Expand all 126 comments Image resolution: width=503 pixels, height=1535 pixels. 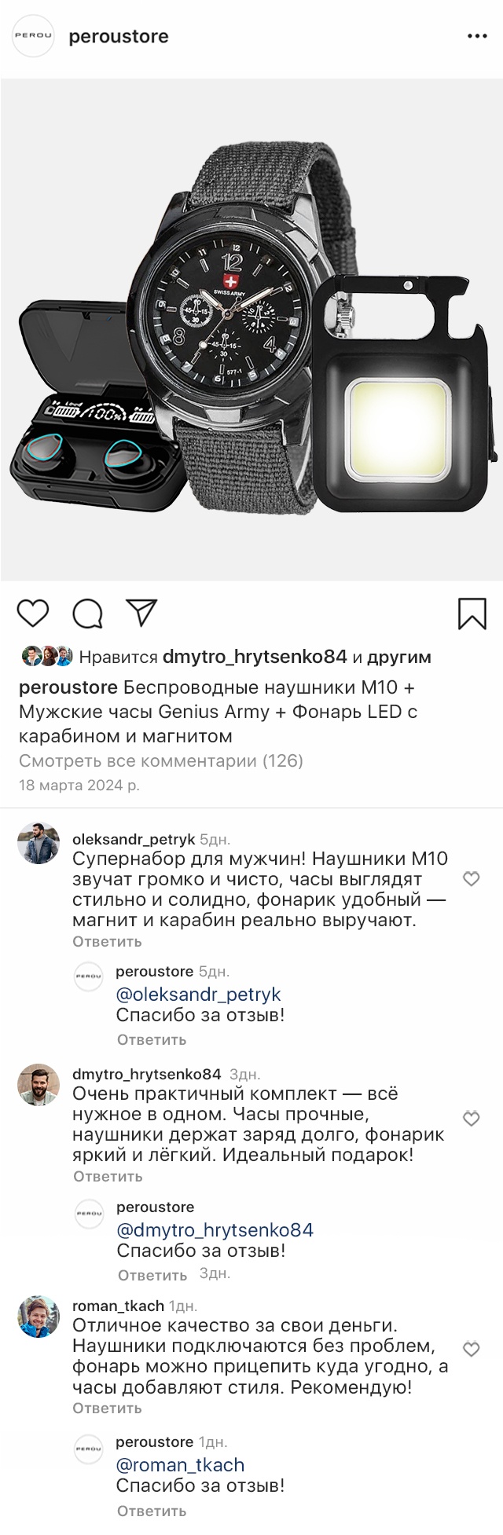pyautogui.click(x=160, y=760)
